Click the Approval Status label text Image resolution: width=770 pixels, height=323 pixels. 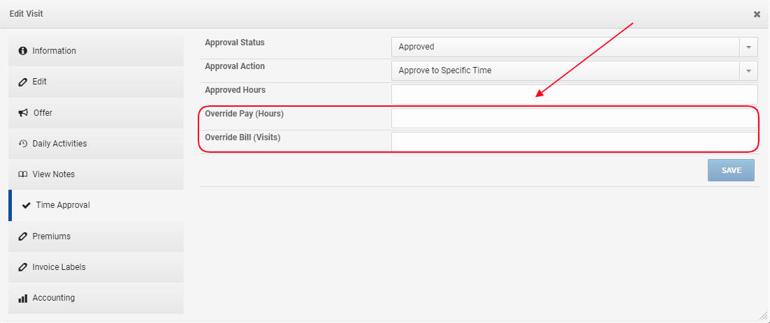pyautogui.click(x=235, y=43)
